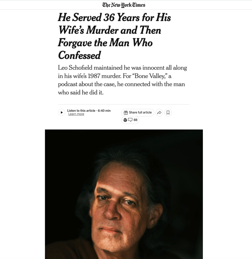The height and width of the screenshot is (259, 252).
Task: Click "who said he did it." text
Action: tap(81, 93)
